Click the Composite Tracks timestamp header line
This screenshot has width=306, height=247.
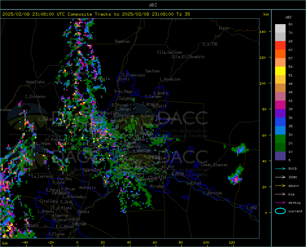(96, 14)
